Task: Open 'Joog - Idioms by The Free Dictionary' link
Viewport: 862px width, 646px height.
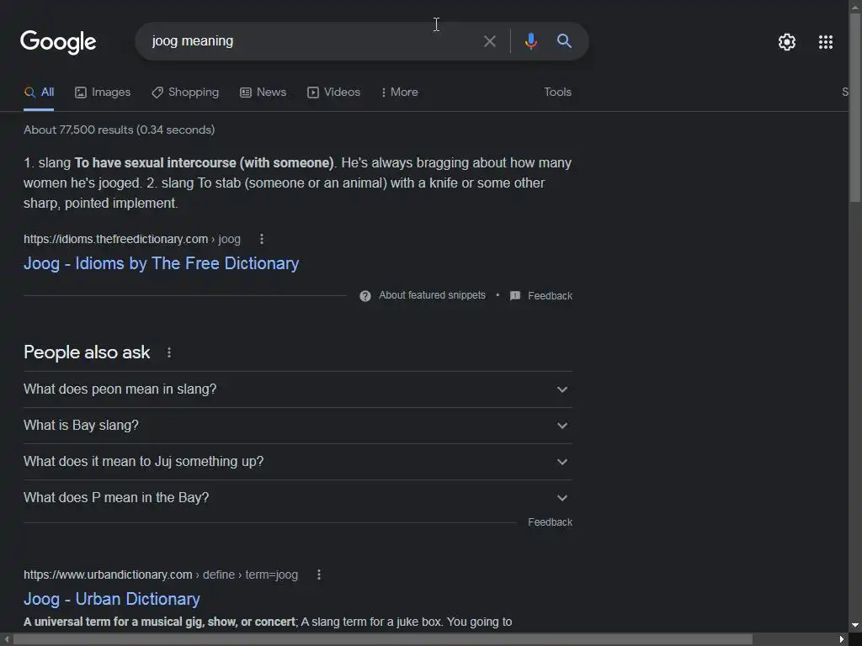Action: tap(161, 263)
